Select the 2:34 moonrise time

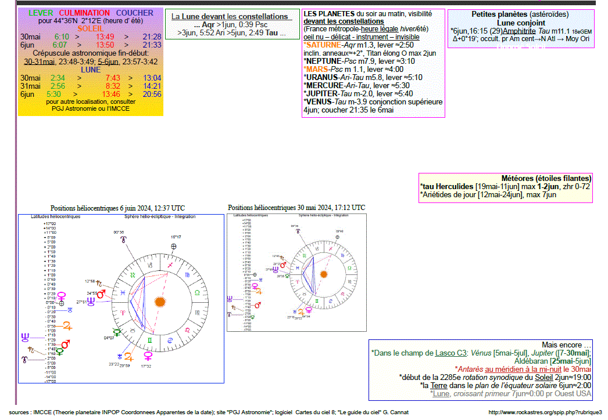pos(58,78)
